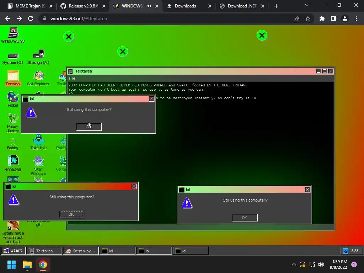Minimize the Textarea window
This screenshot has height=273, width=364.
coord(318,71)
